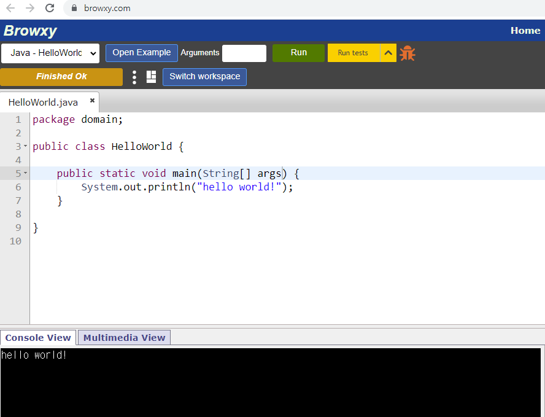Click line number 10 in gutter
Screen dimensions: 545x417
click(x=15, y=241)
